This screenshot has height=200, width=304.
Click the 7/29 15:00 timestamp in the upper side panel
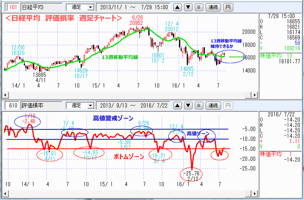pyautogui.click(x=281, y=16)
